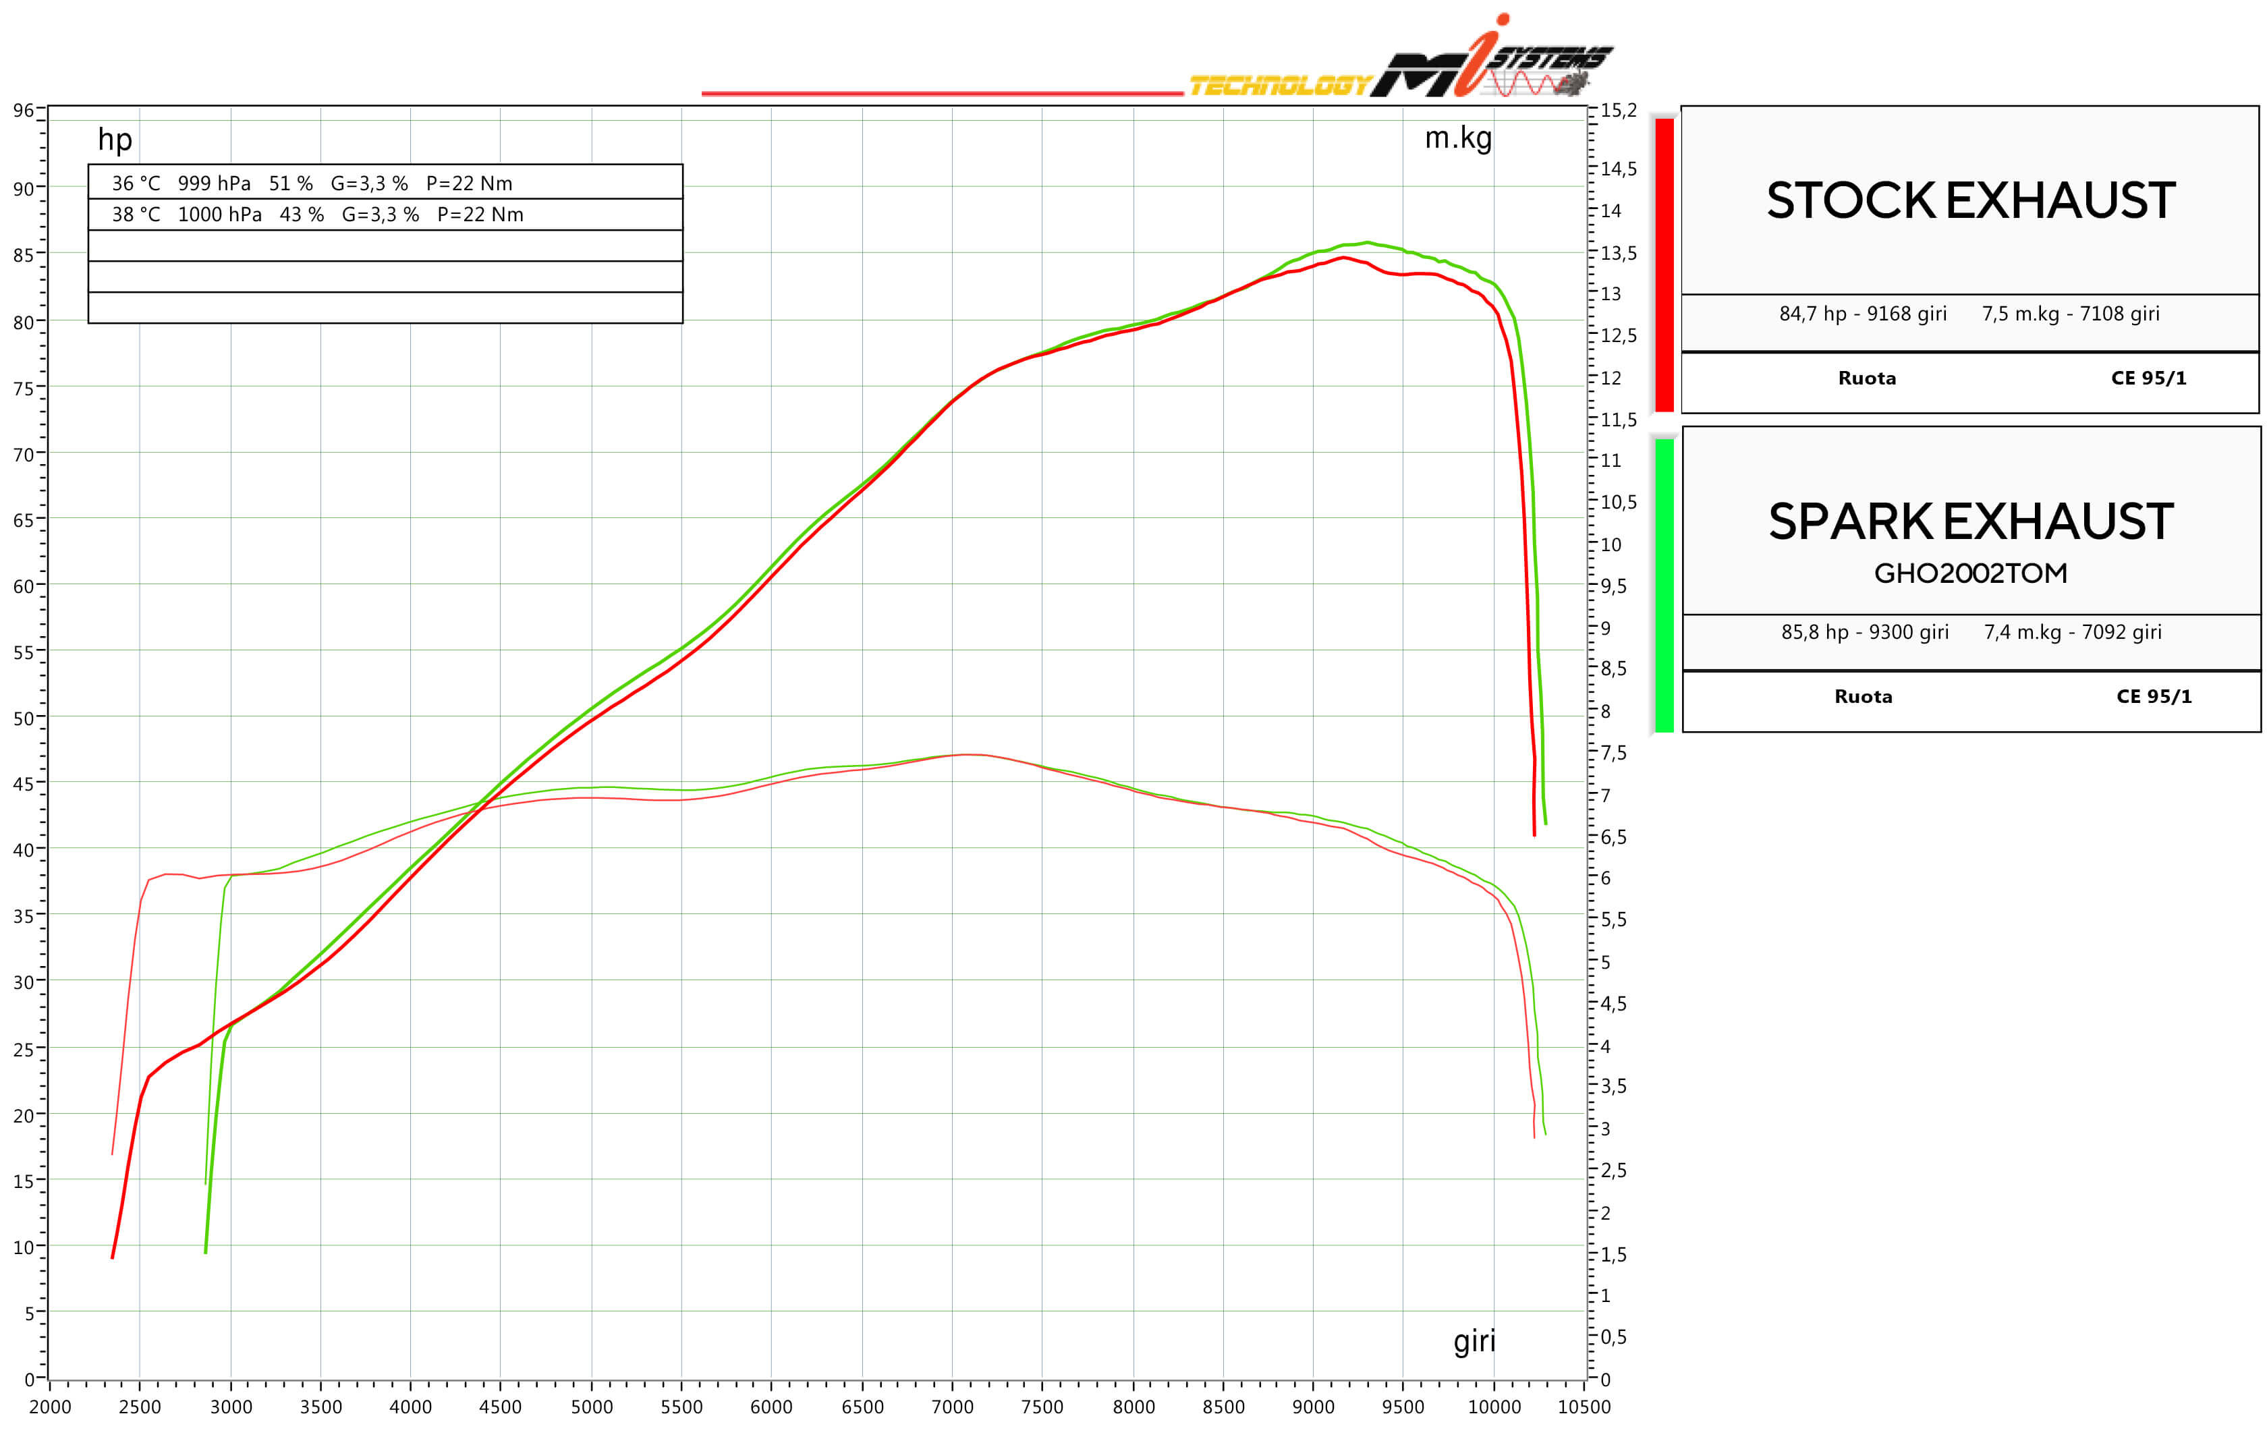The height and width of the screenshot is (1445, 2267).
Task: Click the first conditions row '36 °C 999 hPa'
Action: click(x=385, y=183)
